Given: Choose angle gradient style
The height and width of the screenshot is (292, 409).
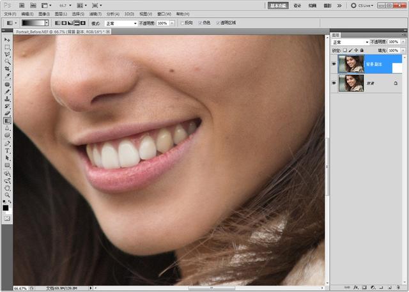Looking at the screenshot, I should (x=70, y=23).
